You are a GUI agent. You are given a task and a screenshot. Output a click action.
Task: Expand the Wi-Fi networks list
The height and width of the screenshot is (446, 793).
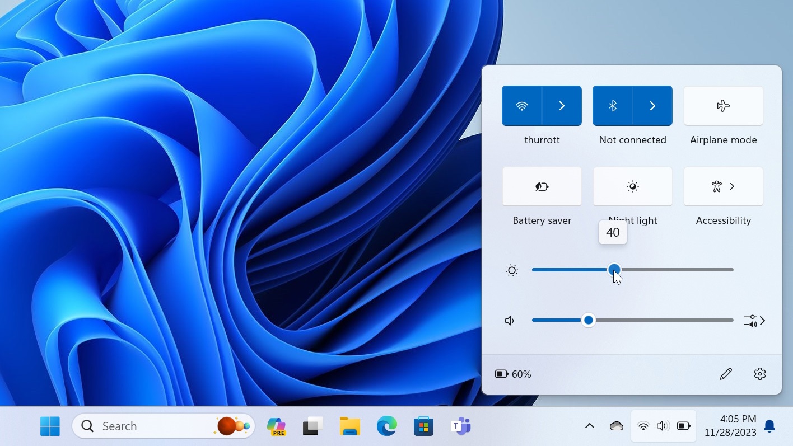click(562, 106)
